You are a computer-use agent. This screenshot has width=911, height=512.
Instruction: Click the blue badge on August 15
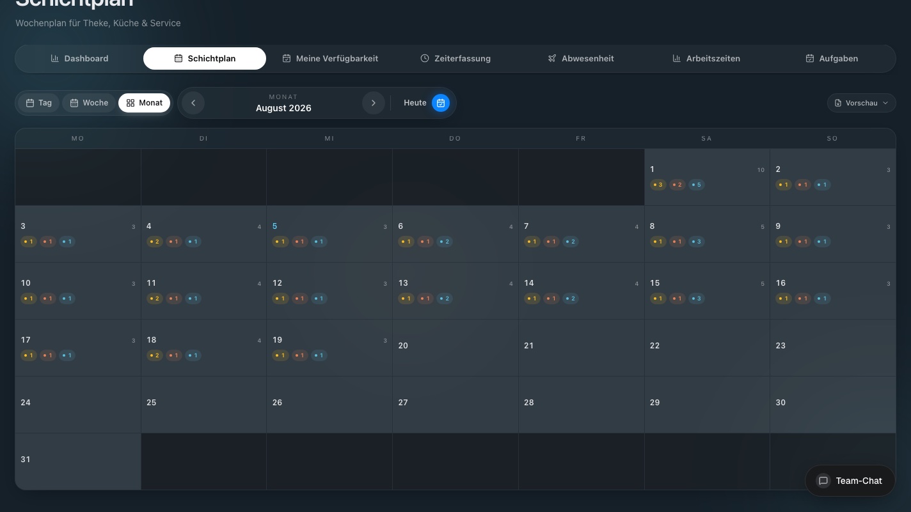(x=696, y=299)
